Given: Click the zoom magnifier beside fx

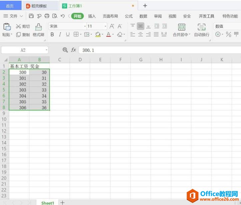Looking at the screenshot, I should point(65,50).
